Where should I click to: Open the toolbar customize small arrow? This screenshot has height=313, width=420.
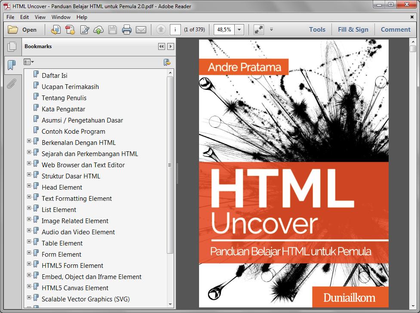pyautogui.click(x=271, y=30)
